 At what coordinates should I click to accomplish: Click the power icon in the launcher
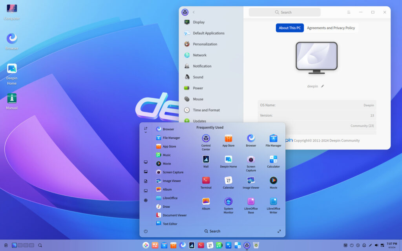(x=146, y=231)
